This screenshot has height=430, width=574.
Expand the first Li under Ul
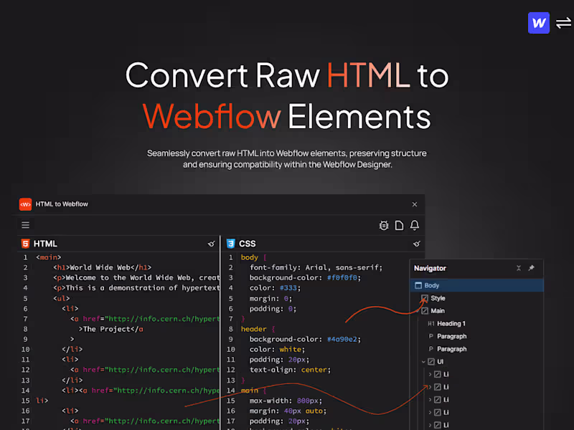coord(430,374)
